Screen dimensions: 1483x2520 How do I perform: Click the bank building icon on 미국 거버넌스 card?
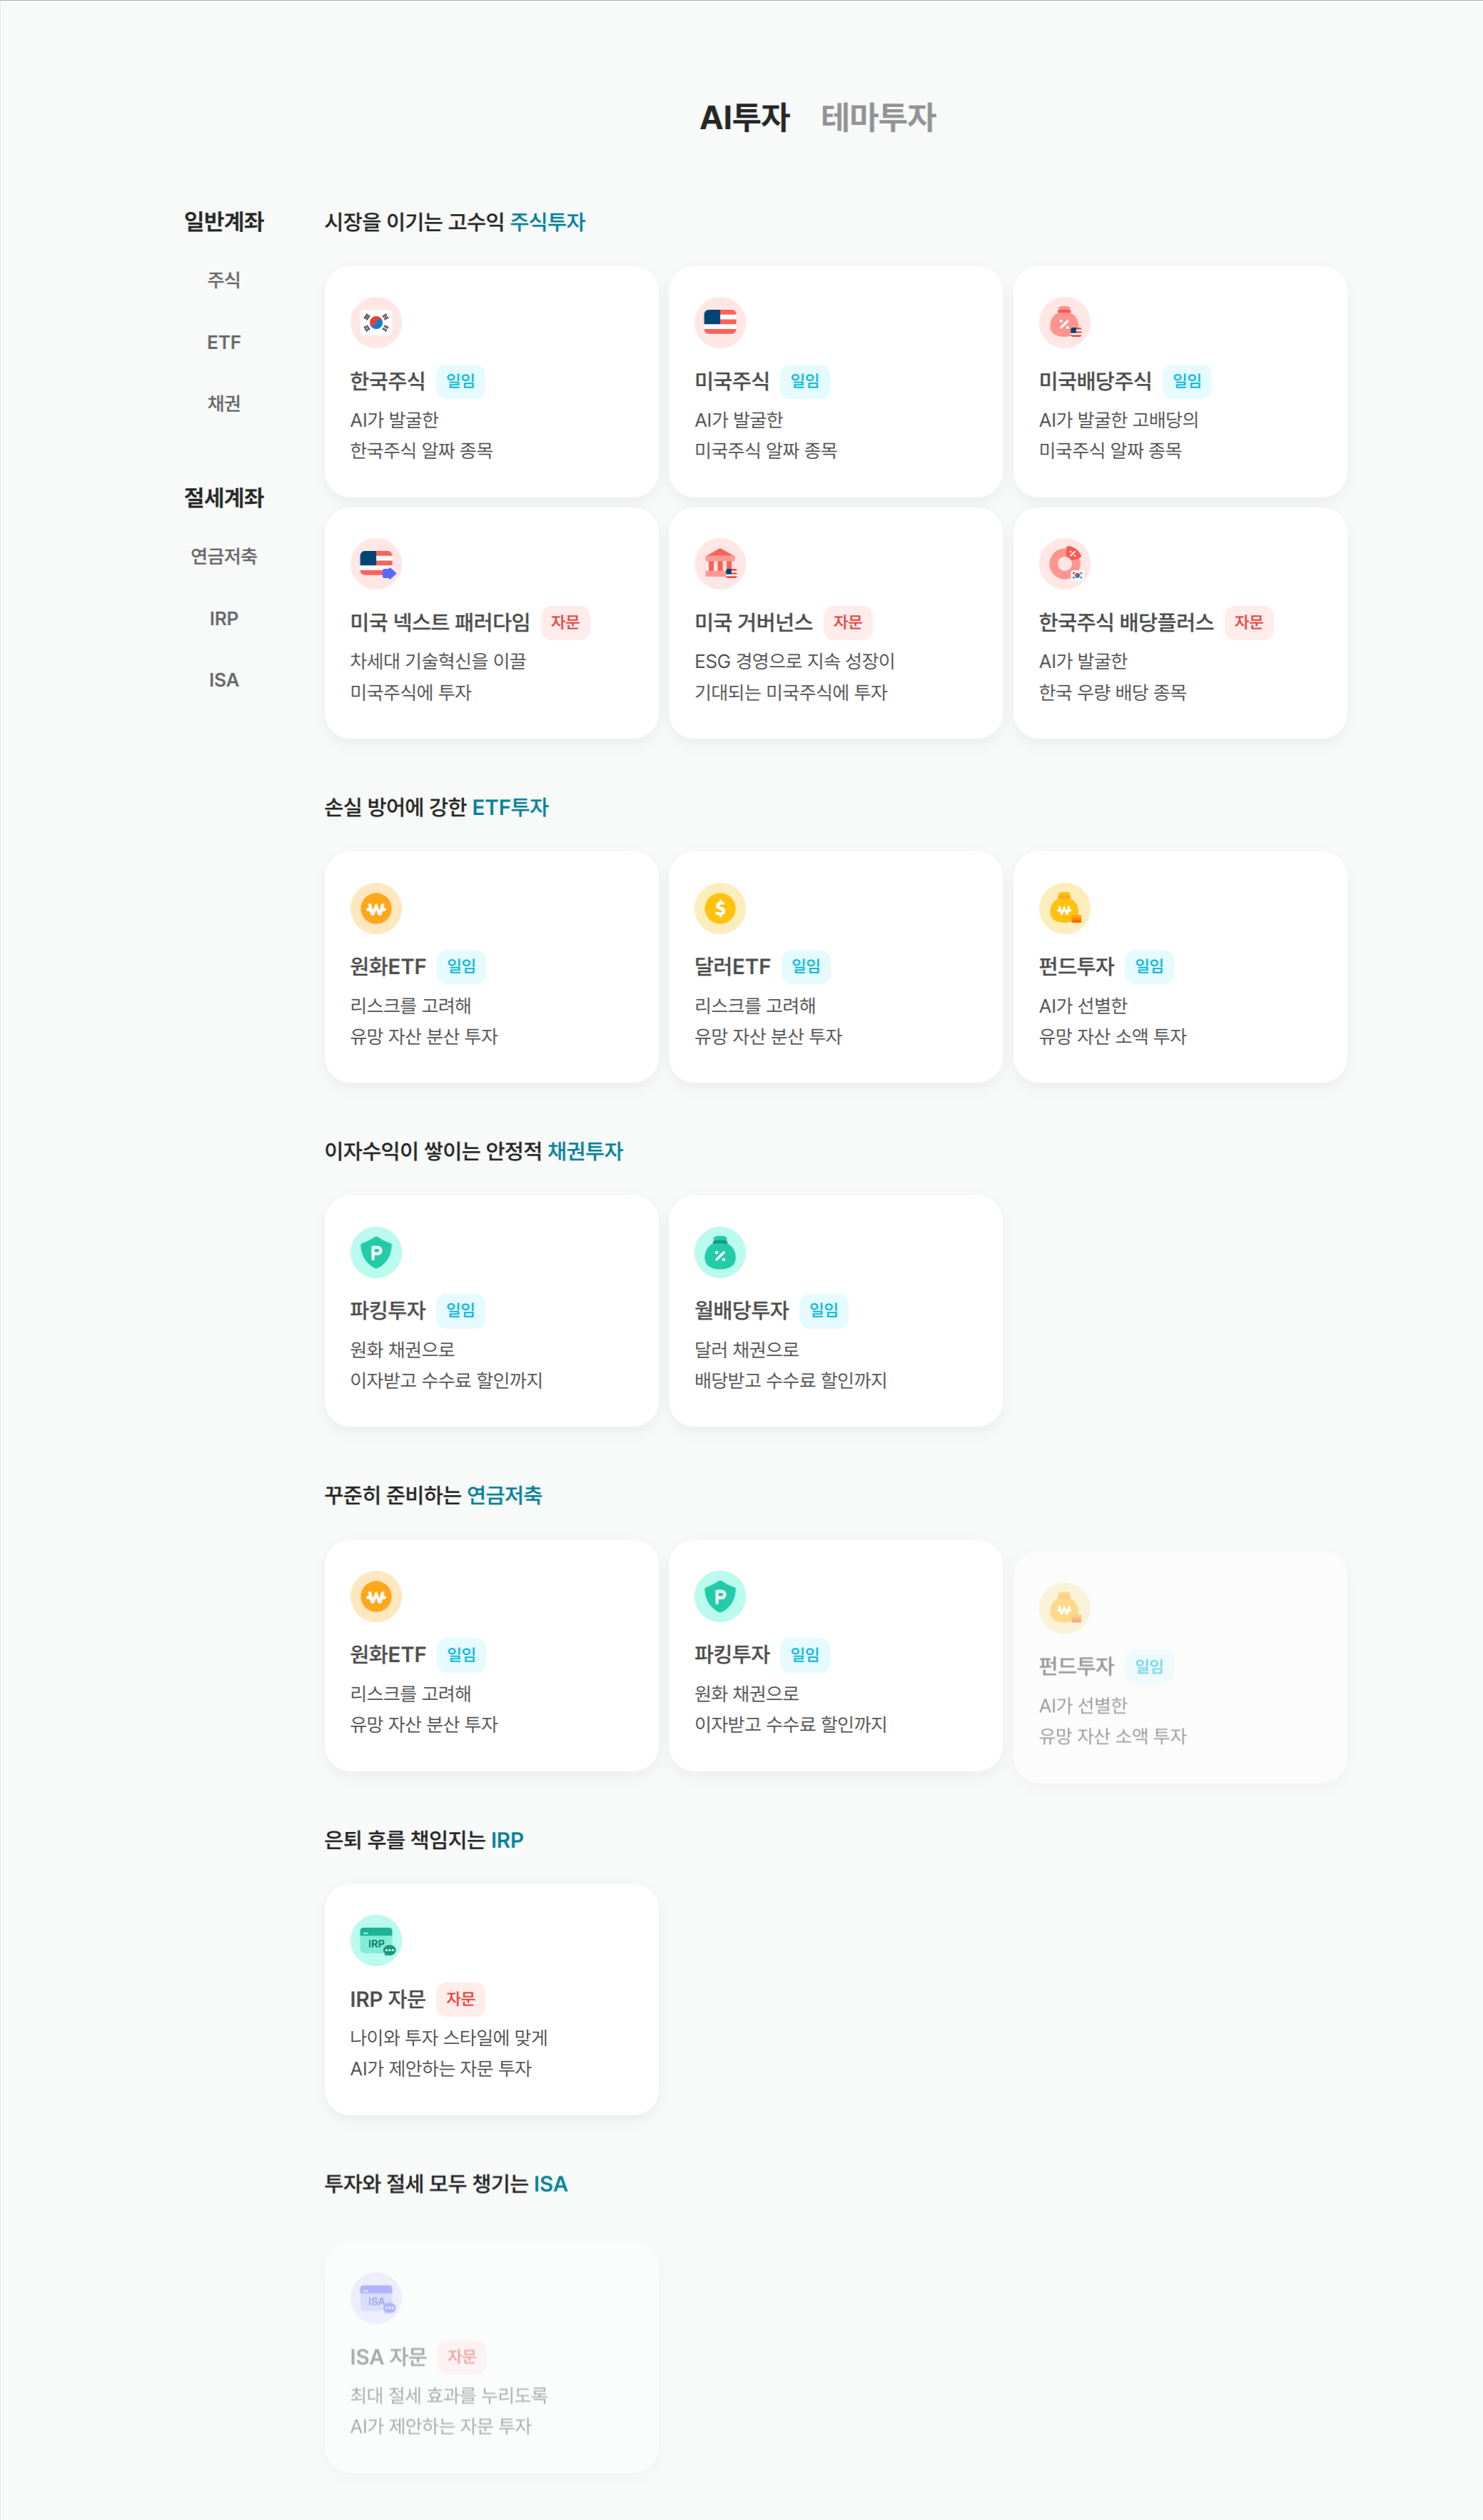click(720, 564)
